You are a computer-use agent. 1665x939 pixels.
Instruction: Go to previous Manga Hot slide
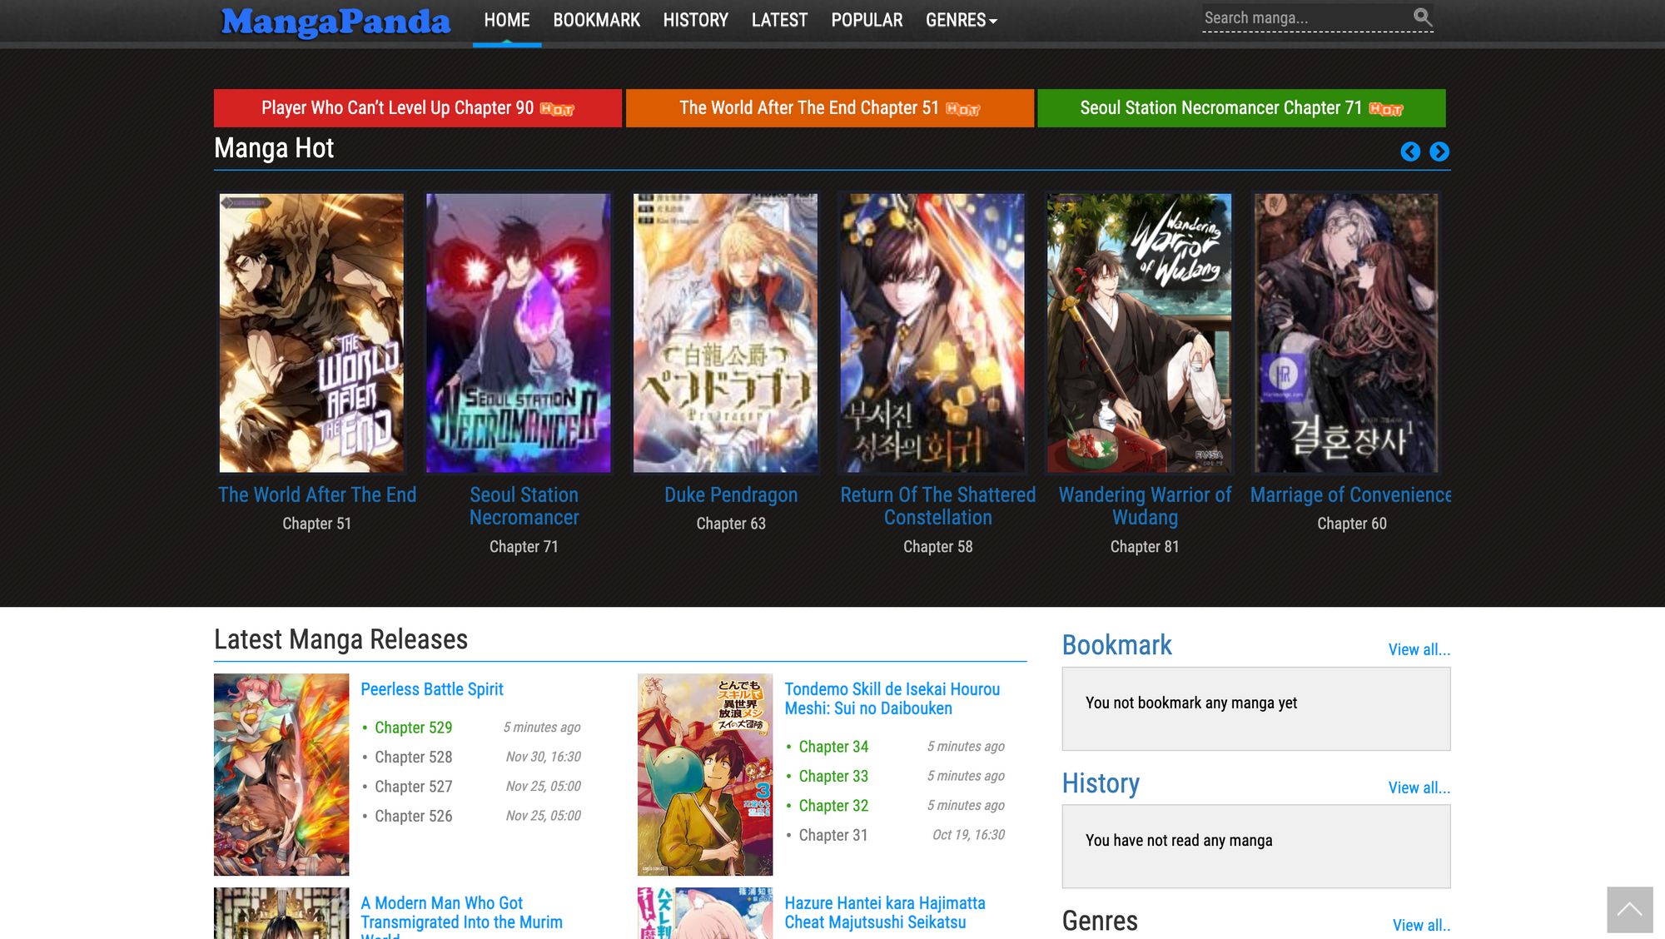(x=1409, y=152)
